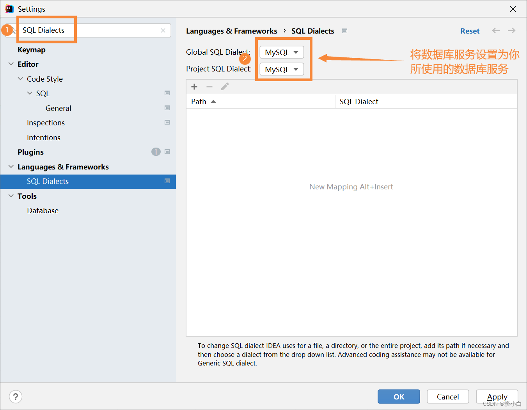This screenshot has width=527, height=410.
Task: Click the IntelliJ IDEA logo in title bar
Action: pyautogui.click(x=9, y=9)
